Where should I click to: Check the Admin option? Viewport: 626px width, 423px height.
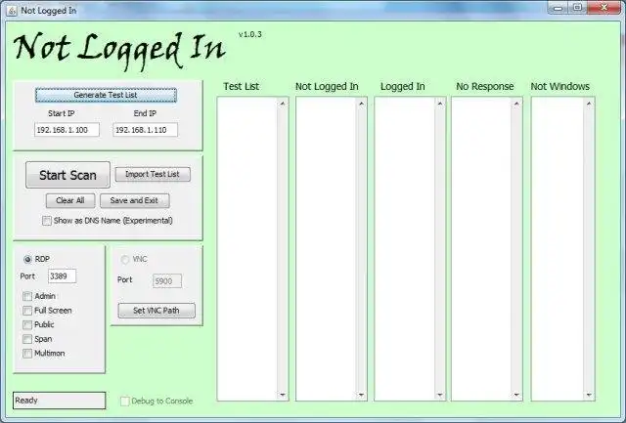pyautogui.click(x=27, y=296)
